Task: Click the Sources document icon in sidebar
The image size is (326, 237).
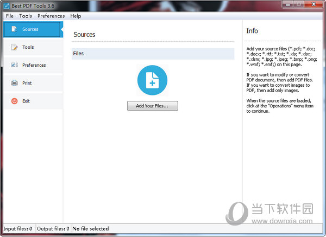Action: tap(14, 29)
